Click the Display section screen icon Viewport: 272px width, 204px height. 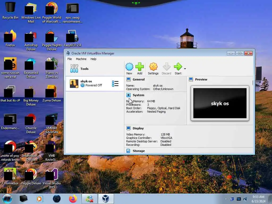[128, 128]
